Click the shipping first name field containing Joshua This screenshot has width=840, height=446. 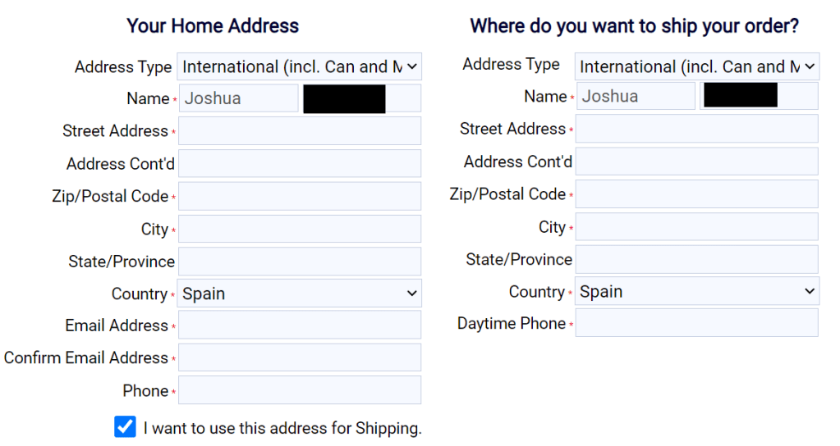coord(636,97)
